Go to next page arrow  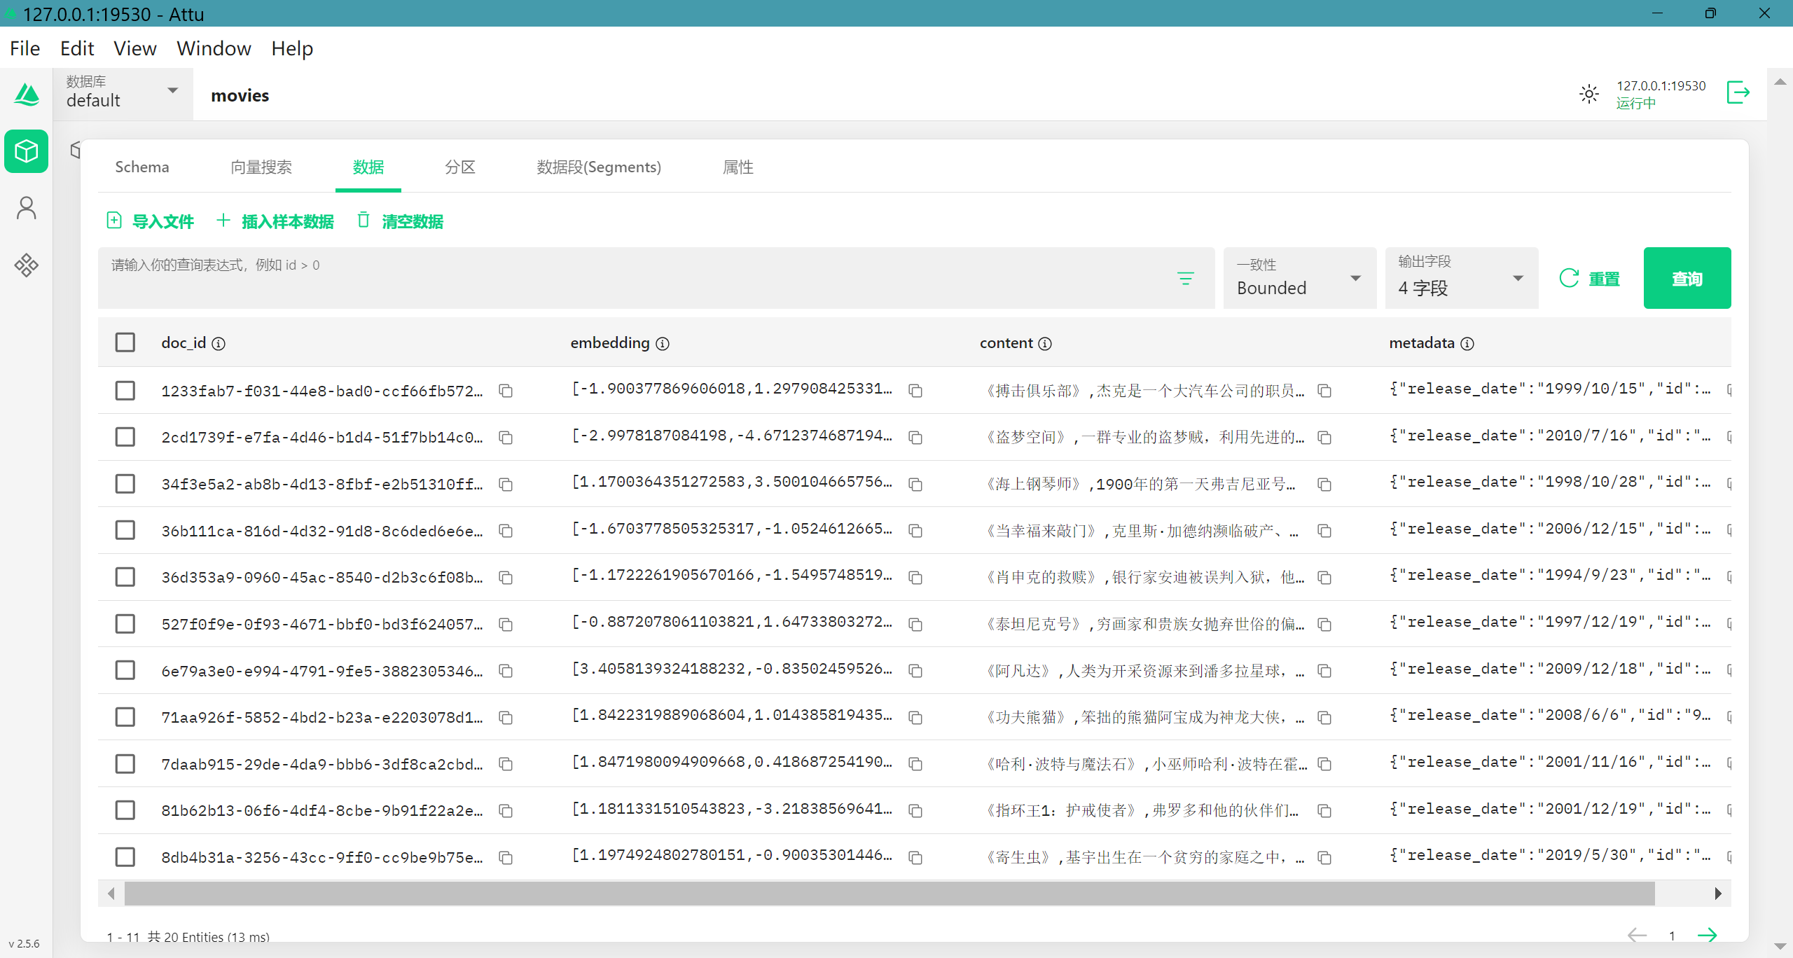[x=1708, y=935]
